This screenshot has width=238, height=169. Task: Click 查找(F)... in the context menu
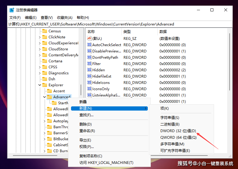[x=86, y=115]
